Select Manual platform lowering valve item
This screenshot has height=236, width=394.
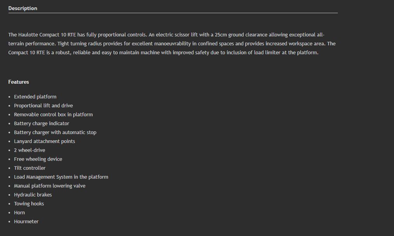pyautogui.click(x=50, y=186)
